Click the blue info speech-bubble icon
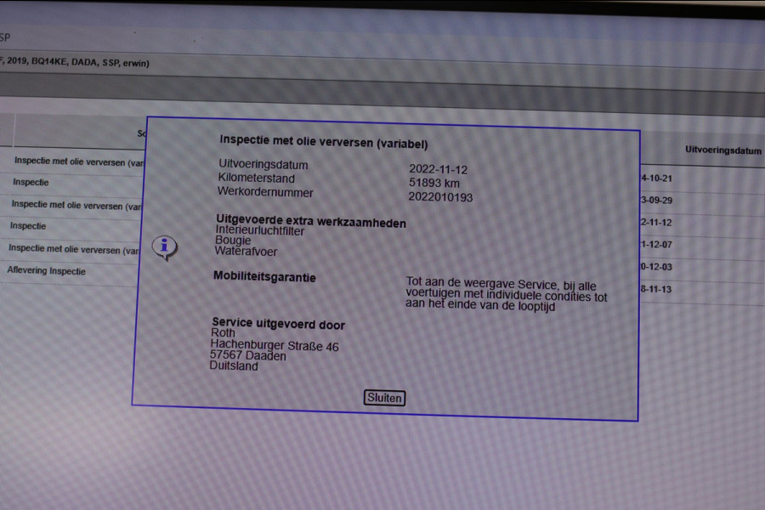This screenshot has width=765, height=510. (164, 247)
